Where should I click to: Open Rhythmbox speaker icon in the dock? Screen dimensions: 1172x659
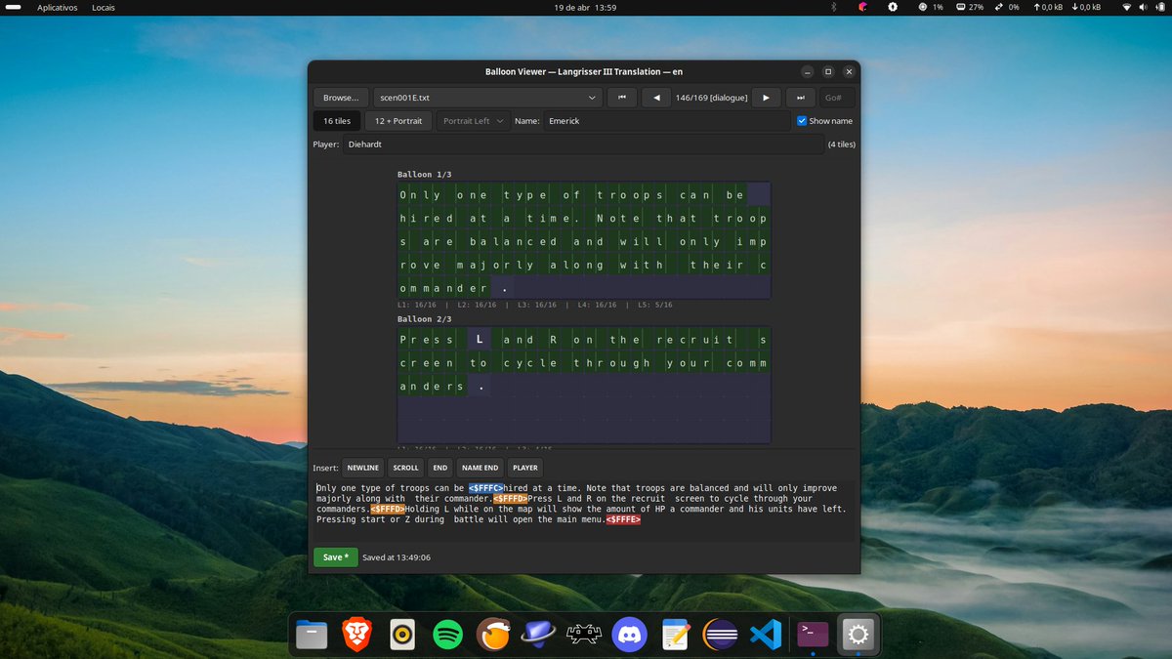coord(402,636)
